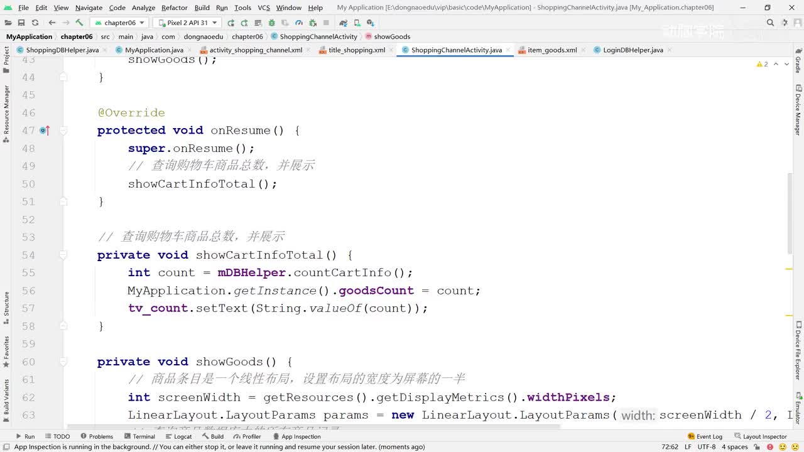Screen dimensions: 804x452
Task: Collapse onResume method fold marker on line 47
Action: [63, 131]
